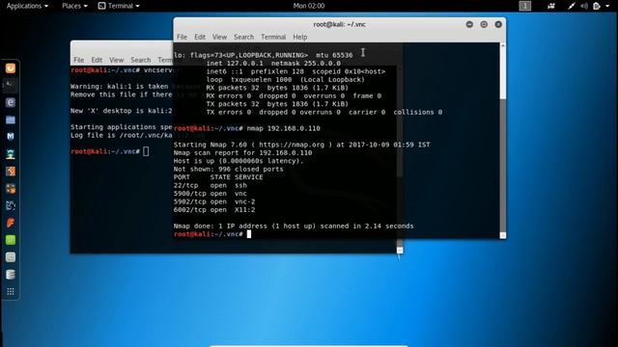Click 'inet 127.0.0.1 netmask 255.0.0.0' line
Screen dimensions: 618x347
tap(273, 64)
